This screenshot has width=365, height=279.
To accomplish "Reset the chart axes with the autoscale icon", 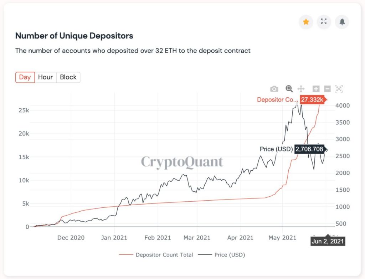I will pyautogui.click(x=338, y=89).
